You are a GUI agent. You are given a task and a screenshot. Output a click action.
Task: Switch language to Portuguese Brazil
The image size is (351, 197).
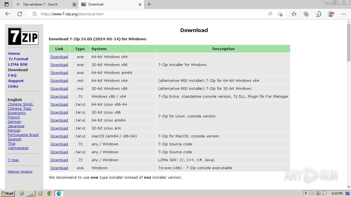coord(23,135)
